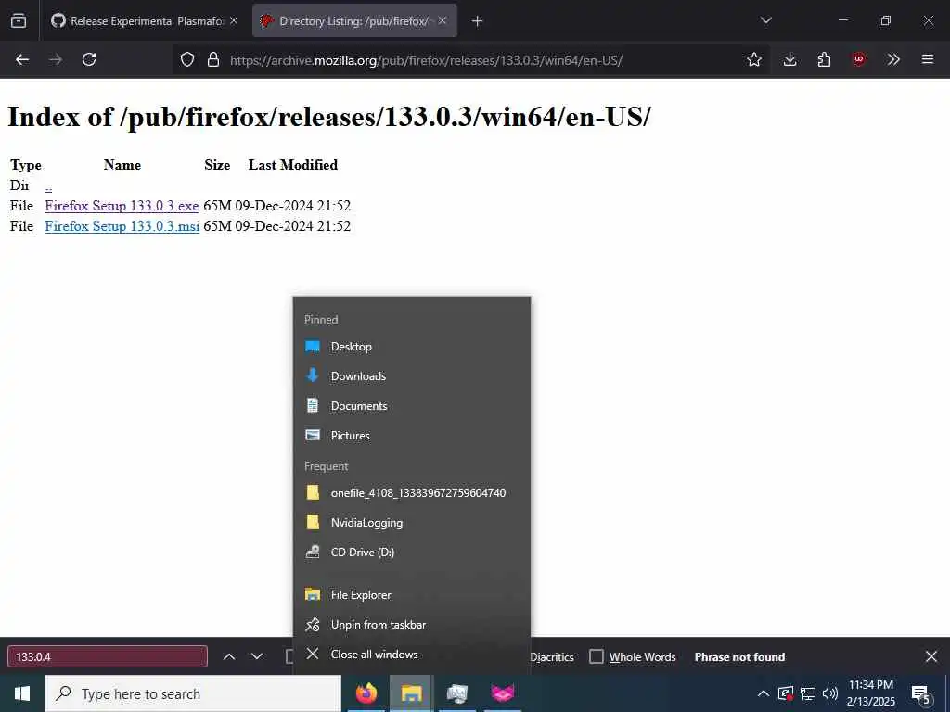Open onefile_4108_133839672759604740 folder
This screenshot has width=950, height=712.
pos(412,493)
